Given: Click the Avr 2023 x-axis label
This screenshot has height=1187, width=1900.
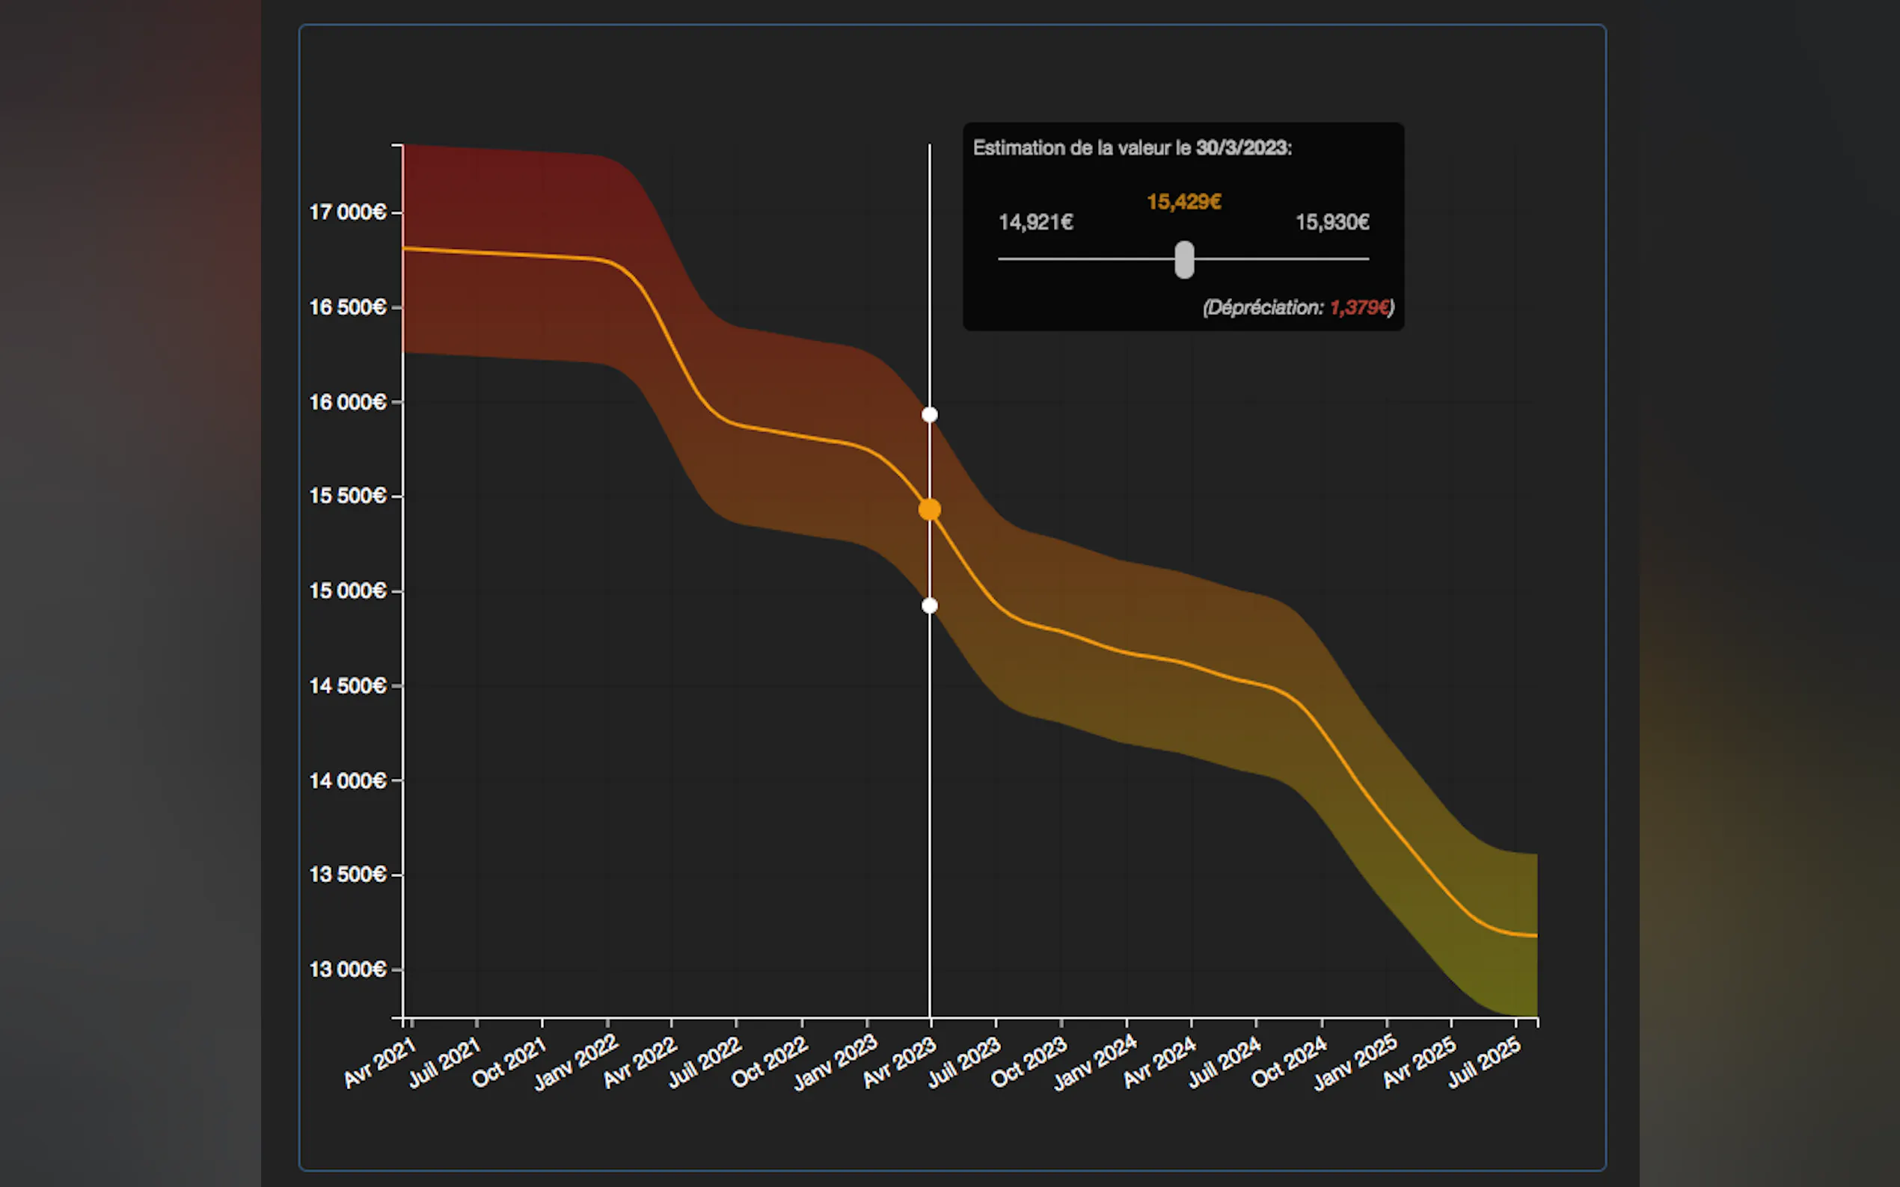Looking at the screenshot, I should tap(900, 1061).
